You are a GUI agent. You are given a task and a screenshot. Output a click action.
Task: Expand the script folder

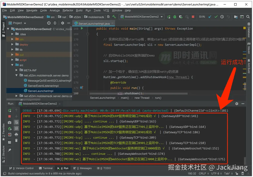[x=12, y=60]
